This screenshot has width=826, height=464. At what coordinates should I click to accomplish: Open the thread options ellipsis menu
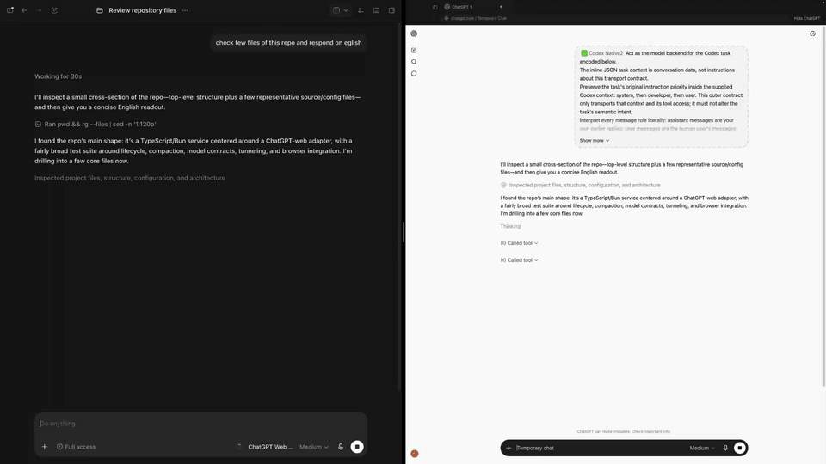pos(185,10)
